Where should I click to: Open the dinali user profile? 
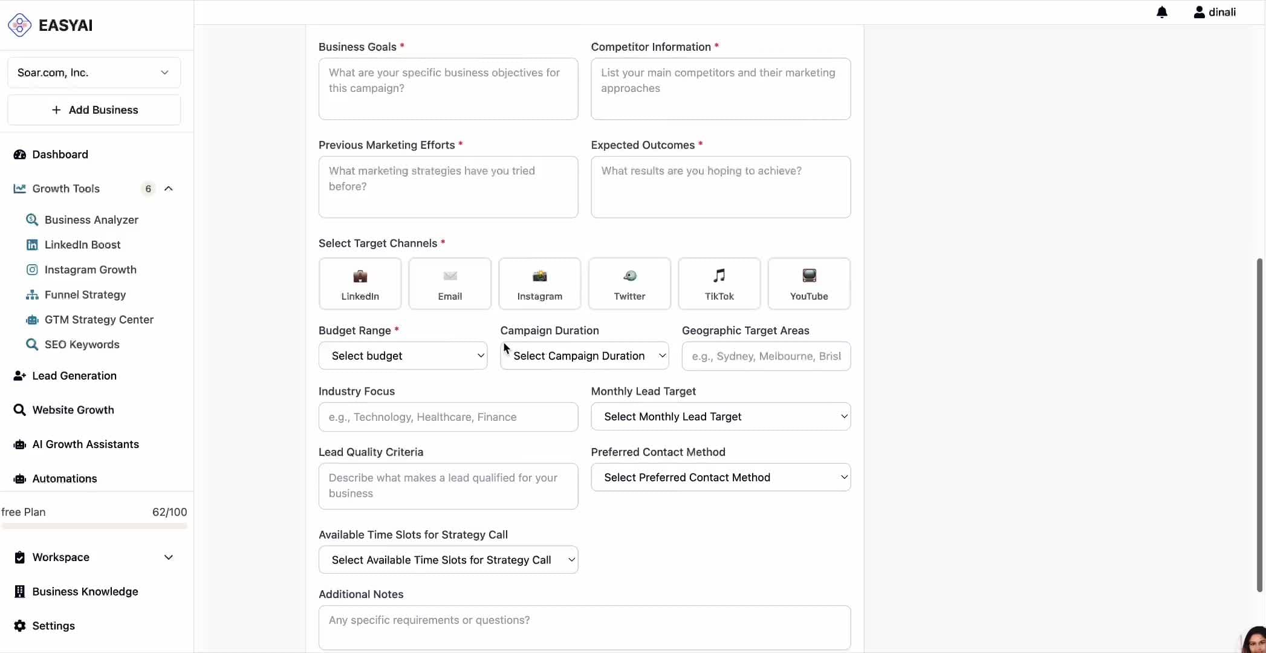[x=1215, y=12]
